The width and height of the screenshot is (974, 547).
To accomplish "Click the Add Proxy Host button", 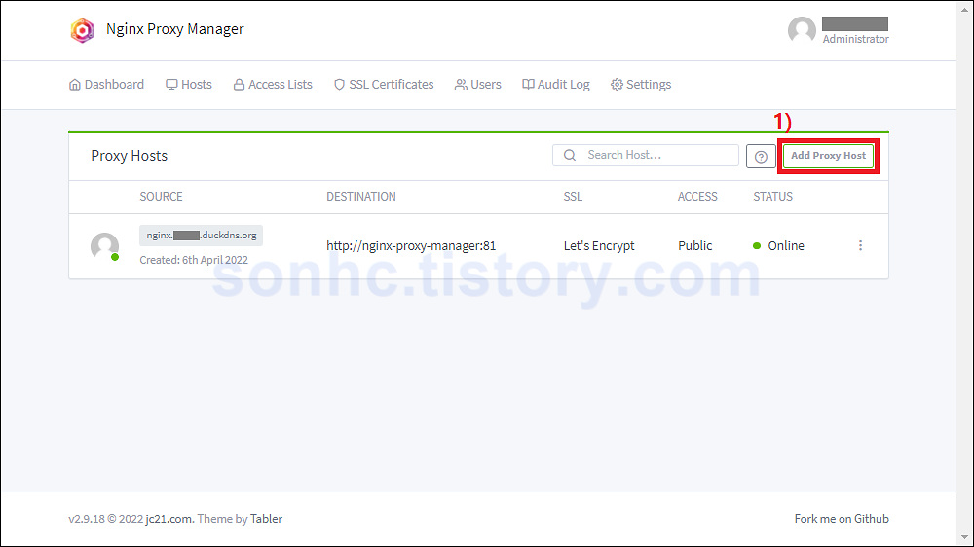I will (x=828, y=156).
